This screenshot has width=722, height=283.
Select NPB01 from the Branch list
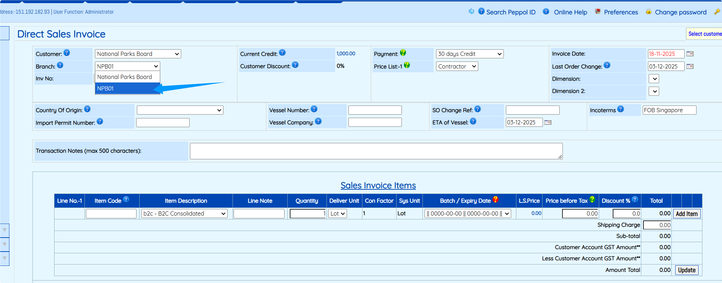pyautogui.click(x=127, y=88)
